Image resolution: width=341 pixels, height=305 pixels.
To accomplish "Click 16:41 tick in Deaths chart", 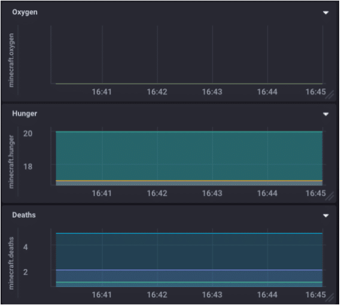I will 102,295.
